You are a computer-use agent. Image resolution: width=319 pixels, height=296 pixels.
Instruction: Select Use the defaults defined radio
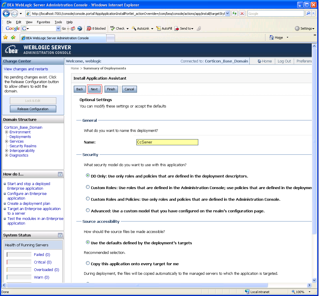(88, 242)
